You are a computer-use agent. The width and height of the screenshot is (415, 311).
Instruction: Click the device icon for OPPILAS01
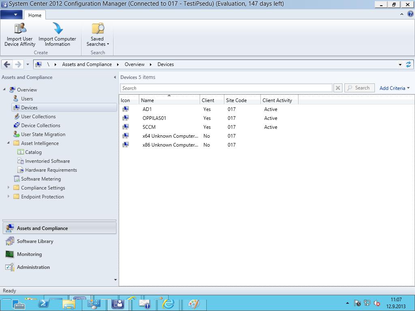pos(126,118)
